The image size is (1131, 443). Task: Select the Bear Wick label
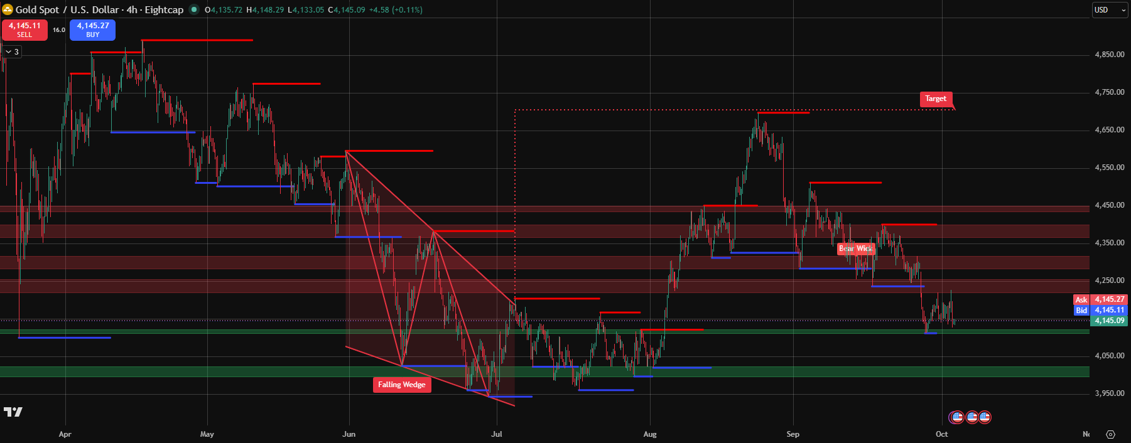tap(856, 248)
